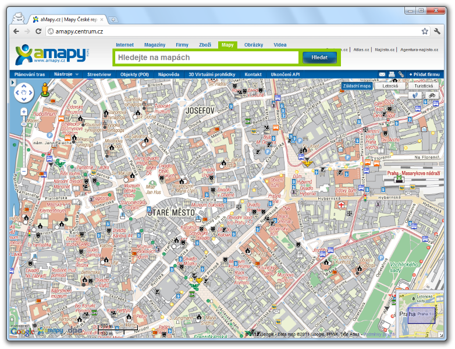The width and height of the screenshot is (455, 349).
Task: Reload the page in the browser
Action: pyautogui.click(x=38, y=31)
